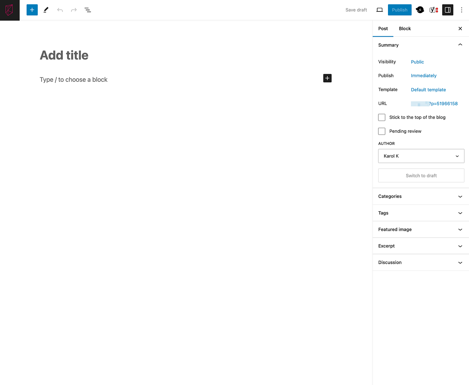Select the Post tab

click(383, 29)
